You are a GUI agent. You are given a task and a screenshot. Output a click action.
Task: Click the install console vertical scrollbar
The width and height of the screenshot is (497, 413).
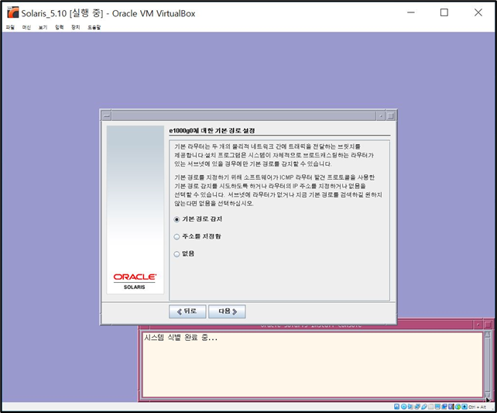pyautogui.click(x=488, y=365)
